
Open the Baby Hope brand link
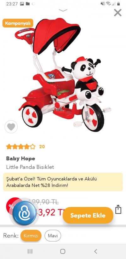coord(21,158)
